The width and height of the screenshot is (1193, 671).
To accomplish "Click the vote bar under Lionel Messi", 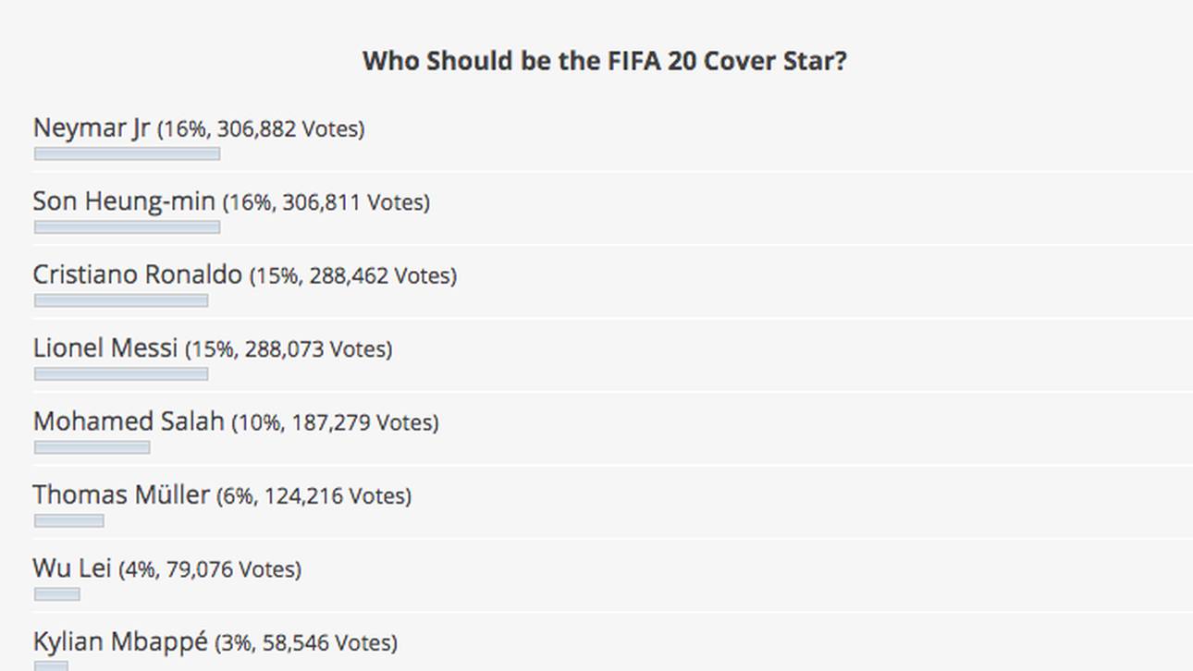I will point(121,373).
